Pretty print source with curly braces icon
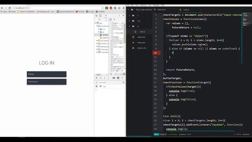The width and height of the screenshot is (252, 142). coord(111,74)
